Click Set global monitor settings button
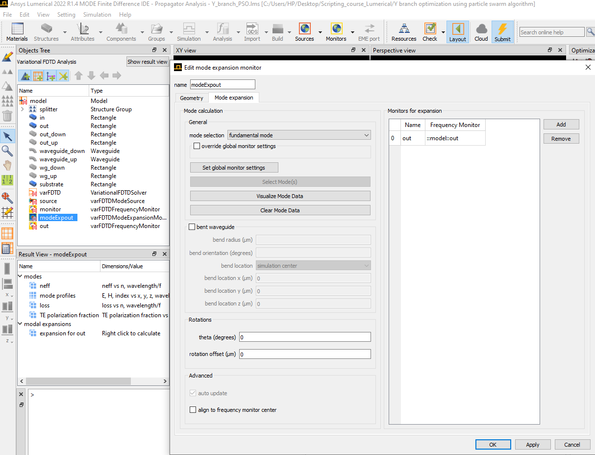595x455 pixels. pyautogui.click(x=234, y=168)
